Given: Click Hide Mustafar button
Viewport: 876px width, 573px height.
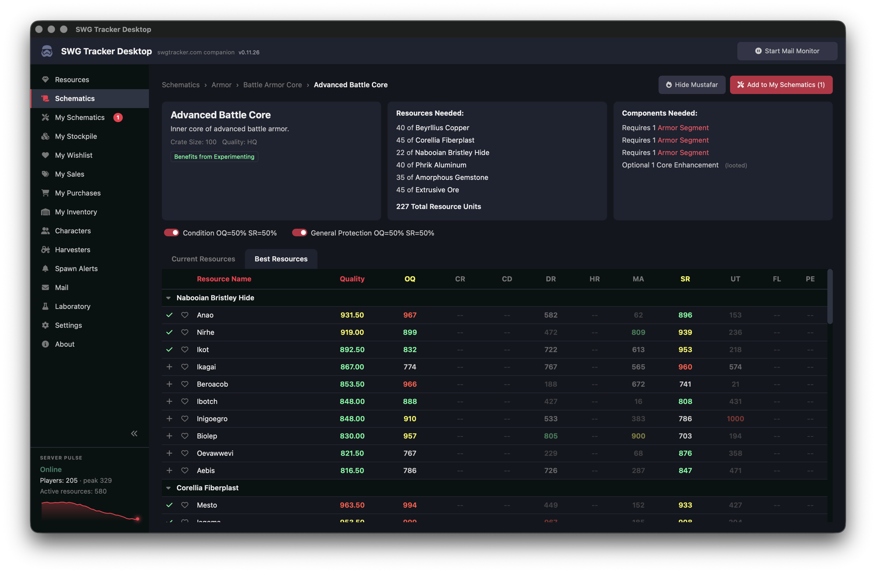Looking at the screenshot, I should (692, 85).
